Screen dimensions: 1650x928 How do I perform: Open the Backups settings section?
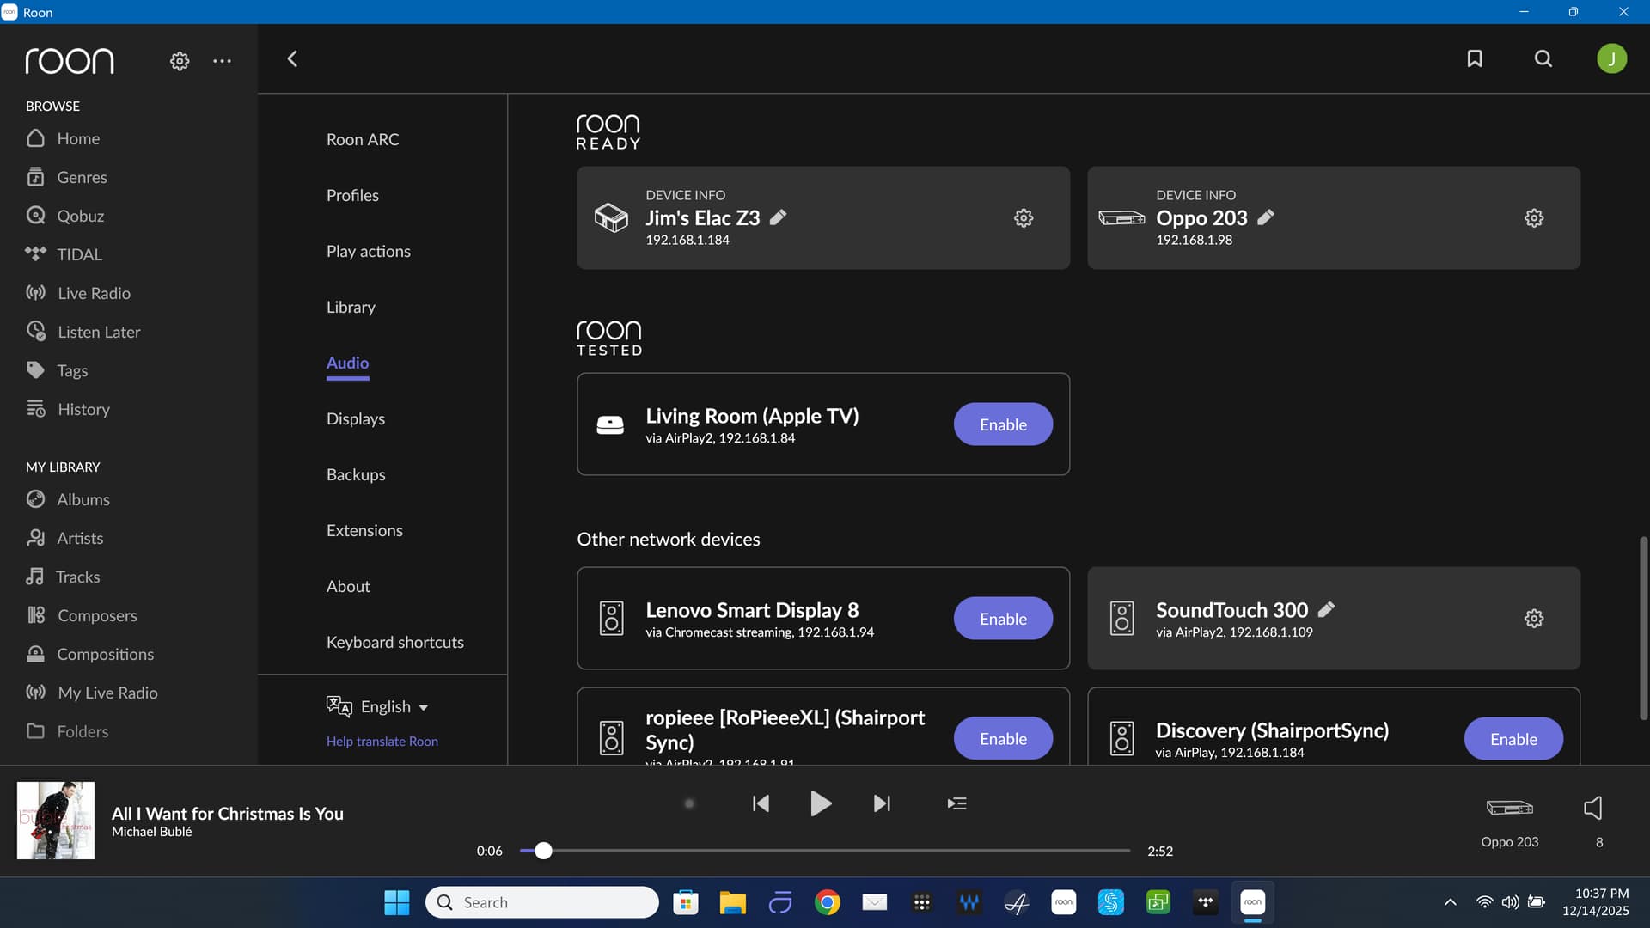pos(355,475)
